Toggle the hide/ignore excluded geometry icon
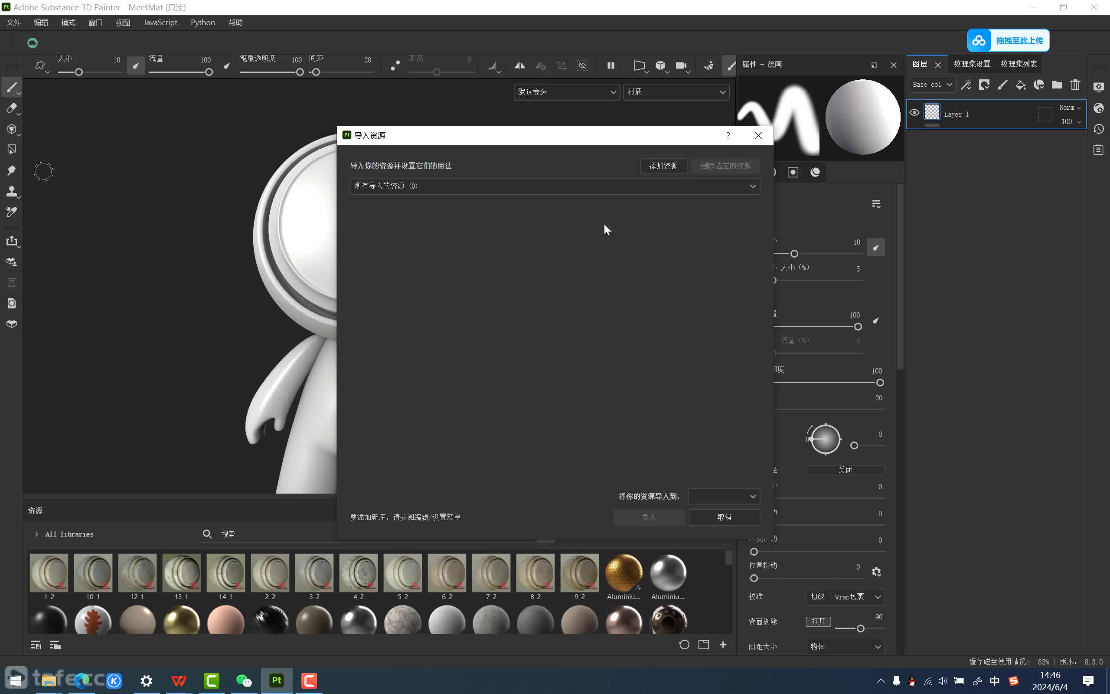 pyautogui.click(x=582, y=65)
